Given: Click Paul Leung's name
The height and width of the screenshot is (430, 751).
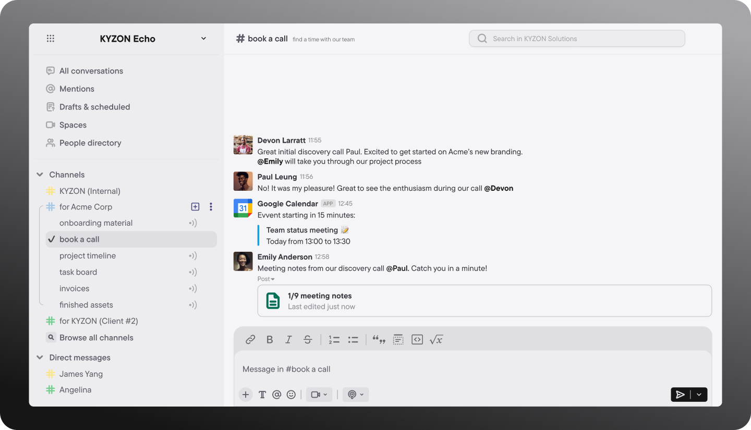Looking at the screenshot, I should (x=277, y=177).
